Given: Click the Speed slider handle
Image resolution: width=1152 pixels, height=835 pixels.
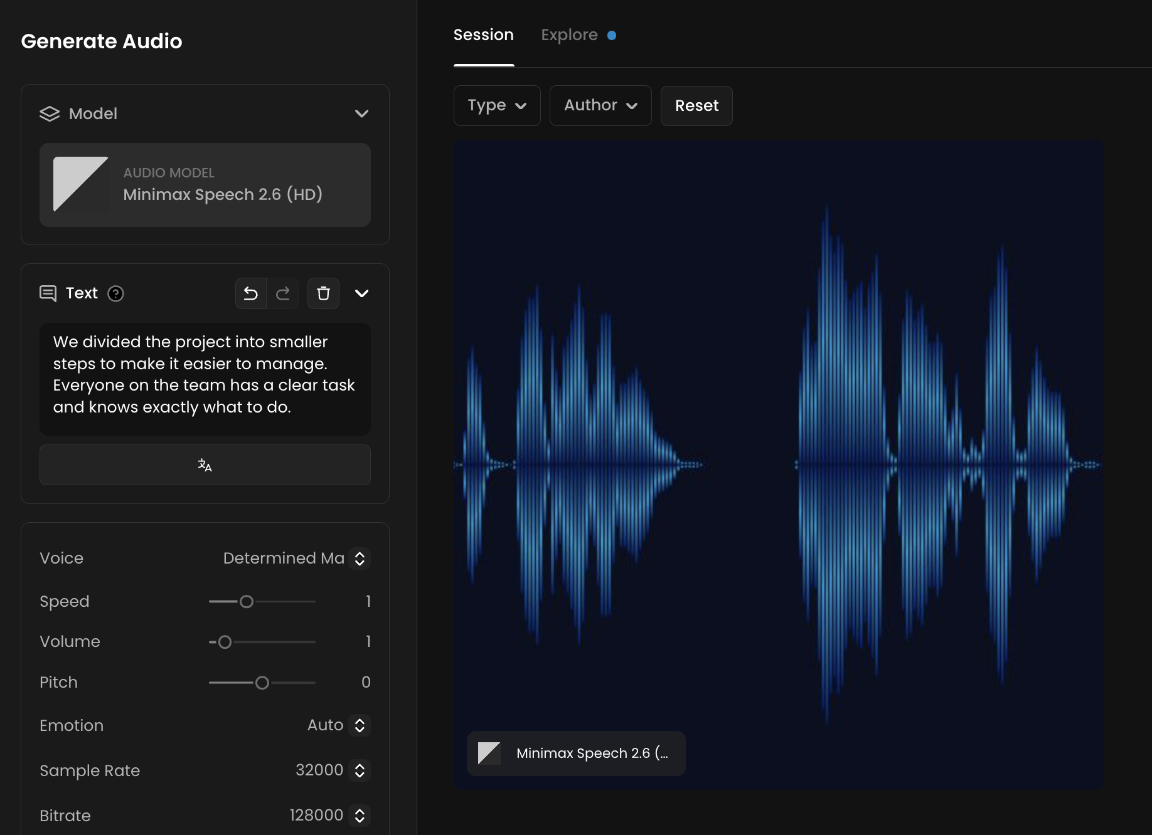Looking at the screenshot, I should tap(247, 602).
